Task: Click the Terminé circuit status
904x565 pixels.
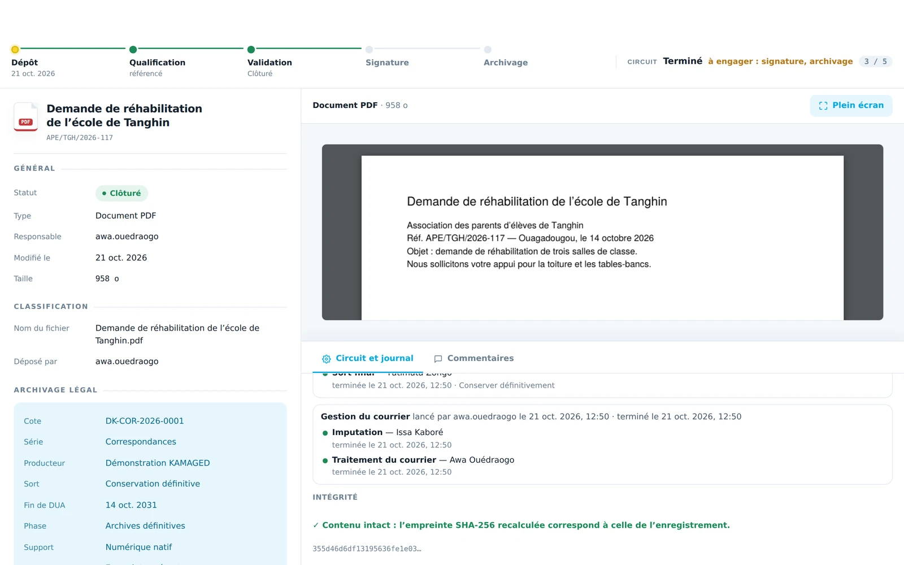Action: (x=683, y=61)
